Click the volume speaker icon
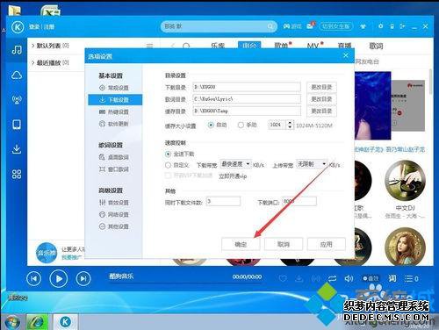The image size is (439, 330). click(349, 278)
